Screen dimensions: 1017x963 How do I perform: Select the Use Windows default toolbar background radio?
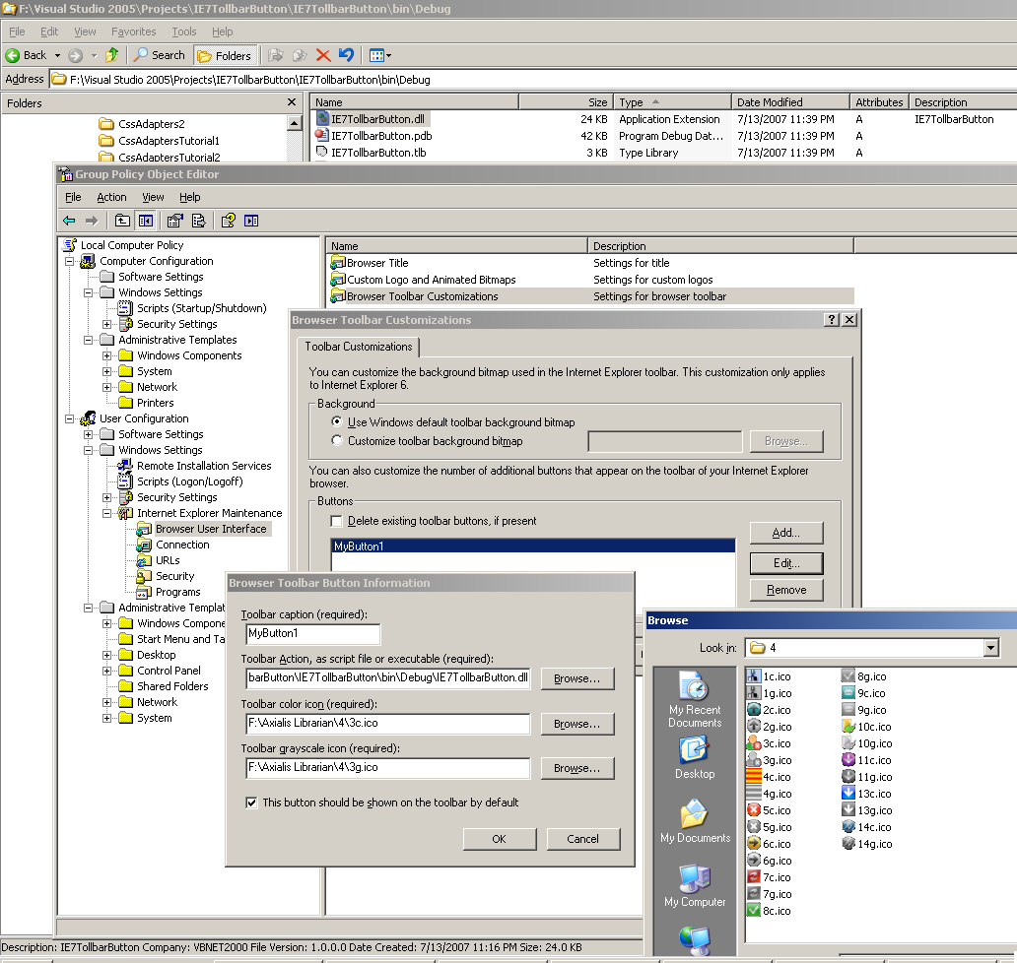[x=337, y=421]
